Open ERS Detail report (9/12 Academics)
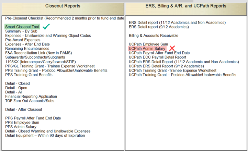This screenshot has height=151, width=248. [159, 27]
